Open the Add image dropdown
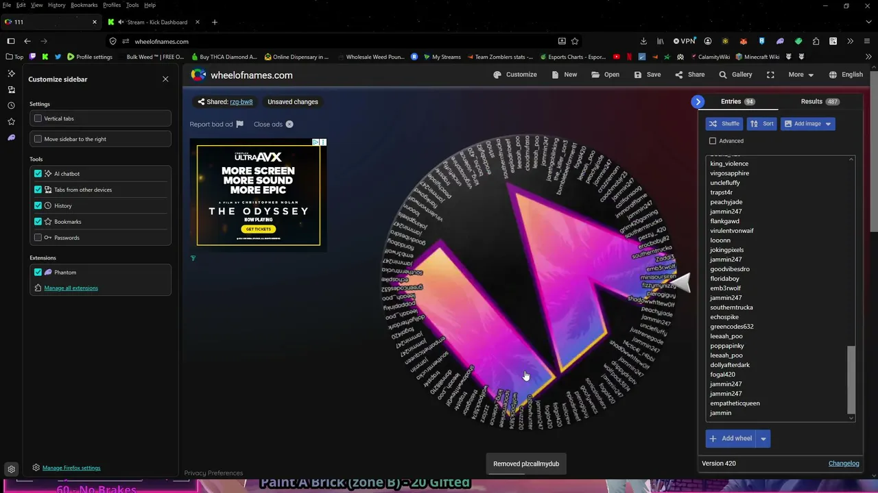The width and height of the screenshot is (878, 493). tap(807, 124)
